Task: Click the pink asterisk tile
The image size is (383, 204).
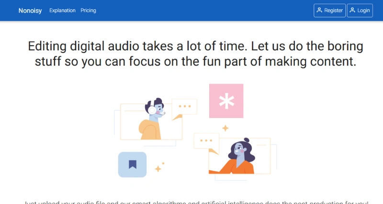Action: point(226,101)
